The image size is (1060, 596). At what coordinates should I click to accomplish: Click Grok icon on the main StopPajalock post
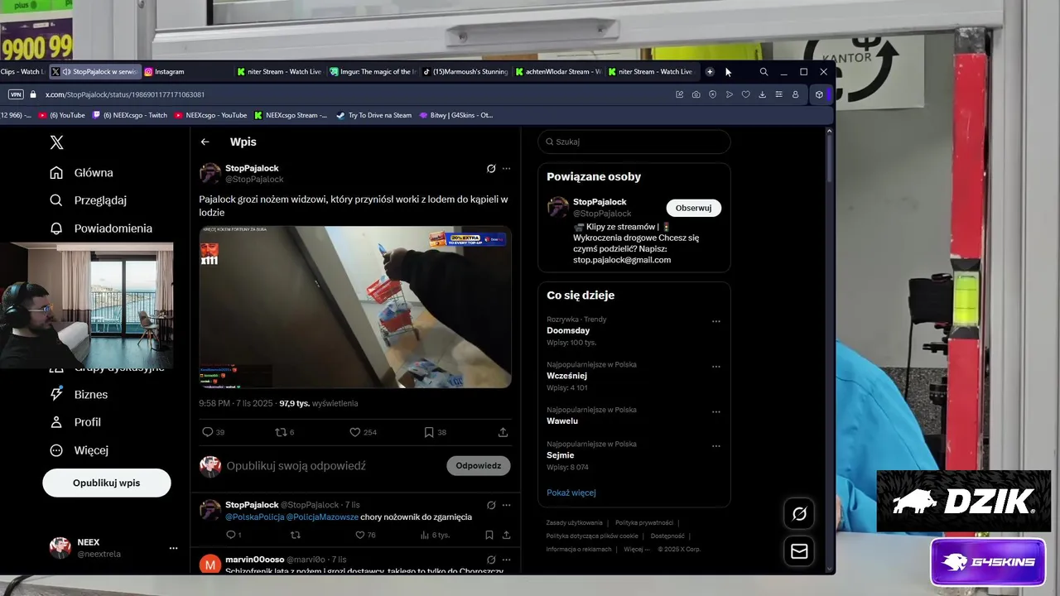click(491, 168)
